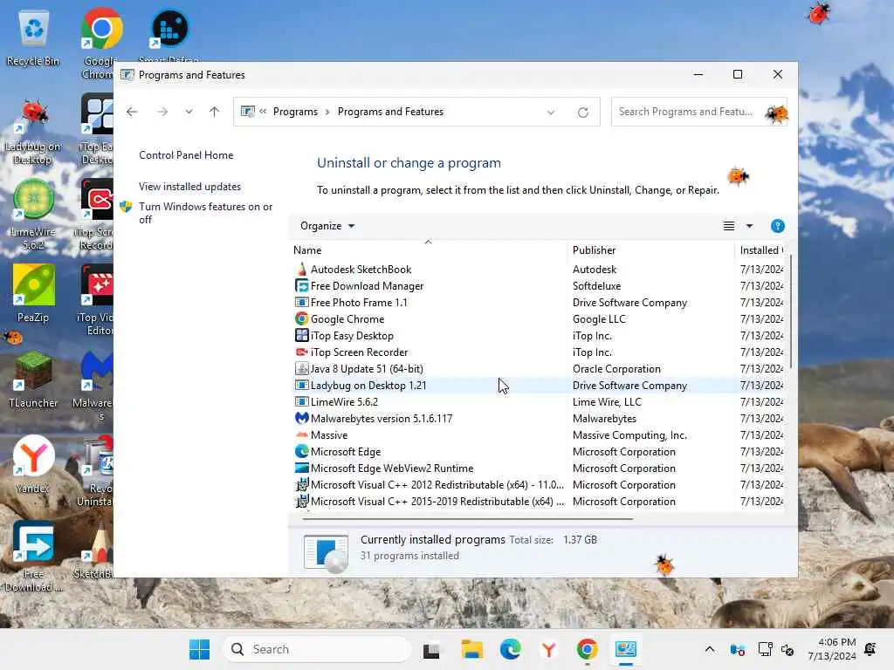Select the PeaZip desktop shortcut

click(x=33, y=293)
